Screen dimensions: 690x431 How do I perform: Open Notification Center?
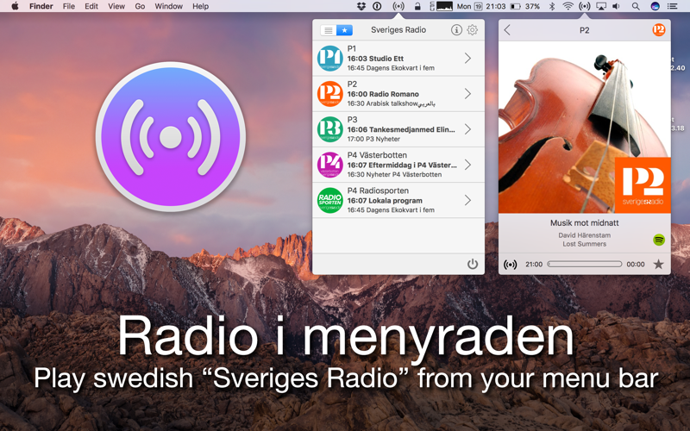[x=673, y=6]
